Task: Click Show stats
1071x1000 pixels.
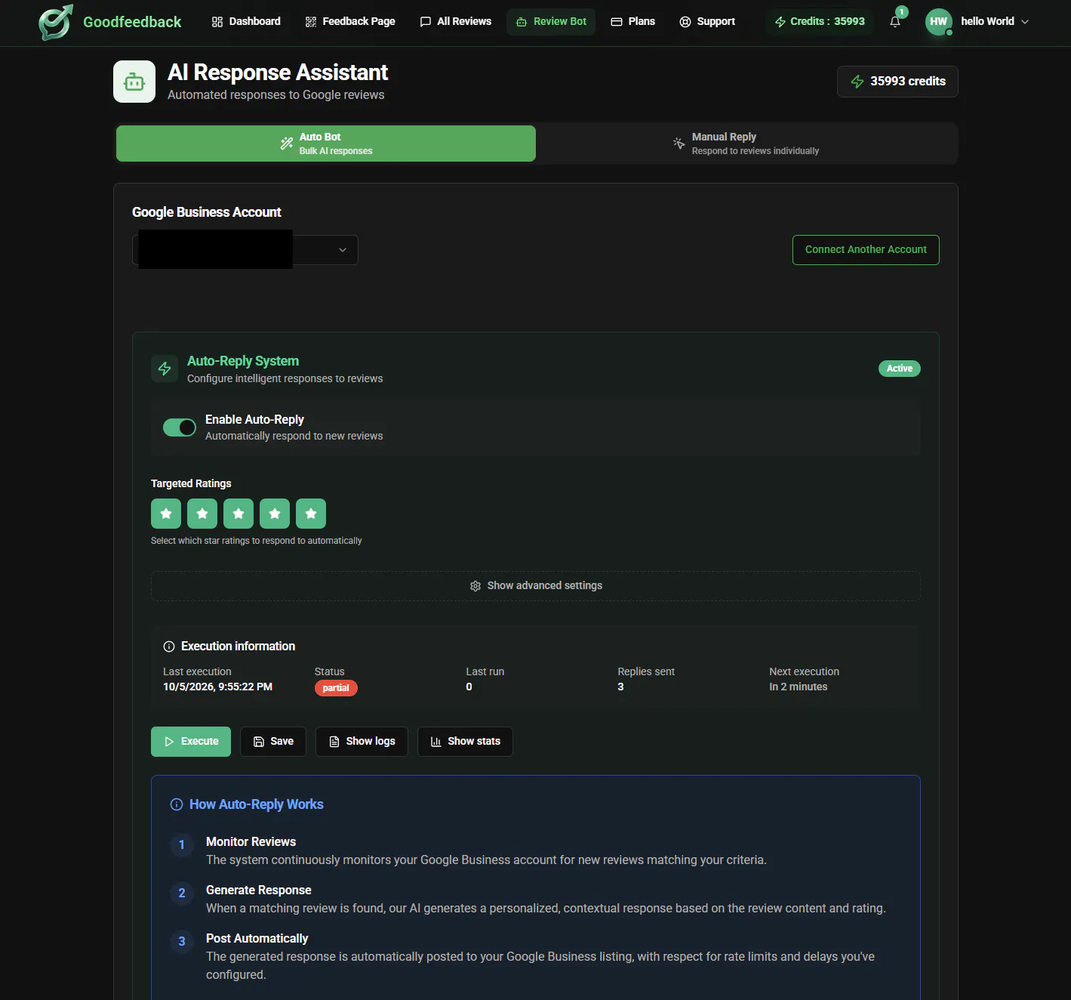Action: point(465,742)
